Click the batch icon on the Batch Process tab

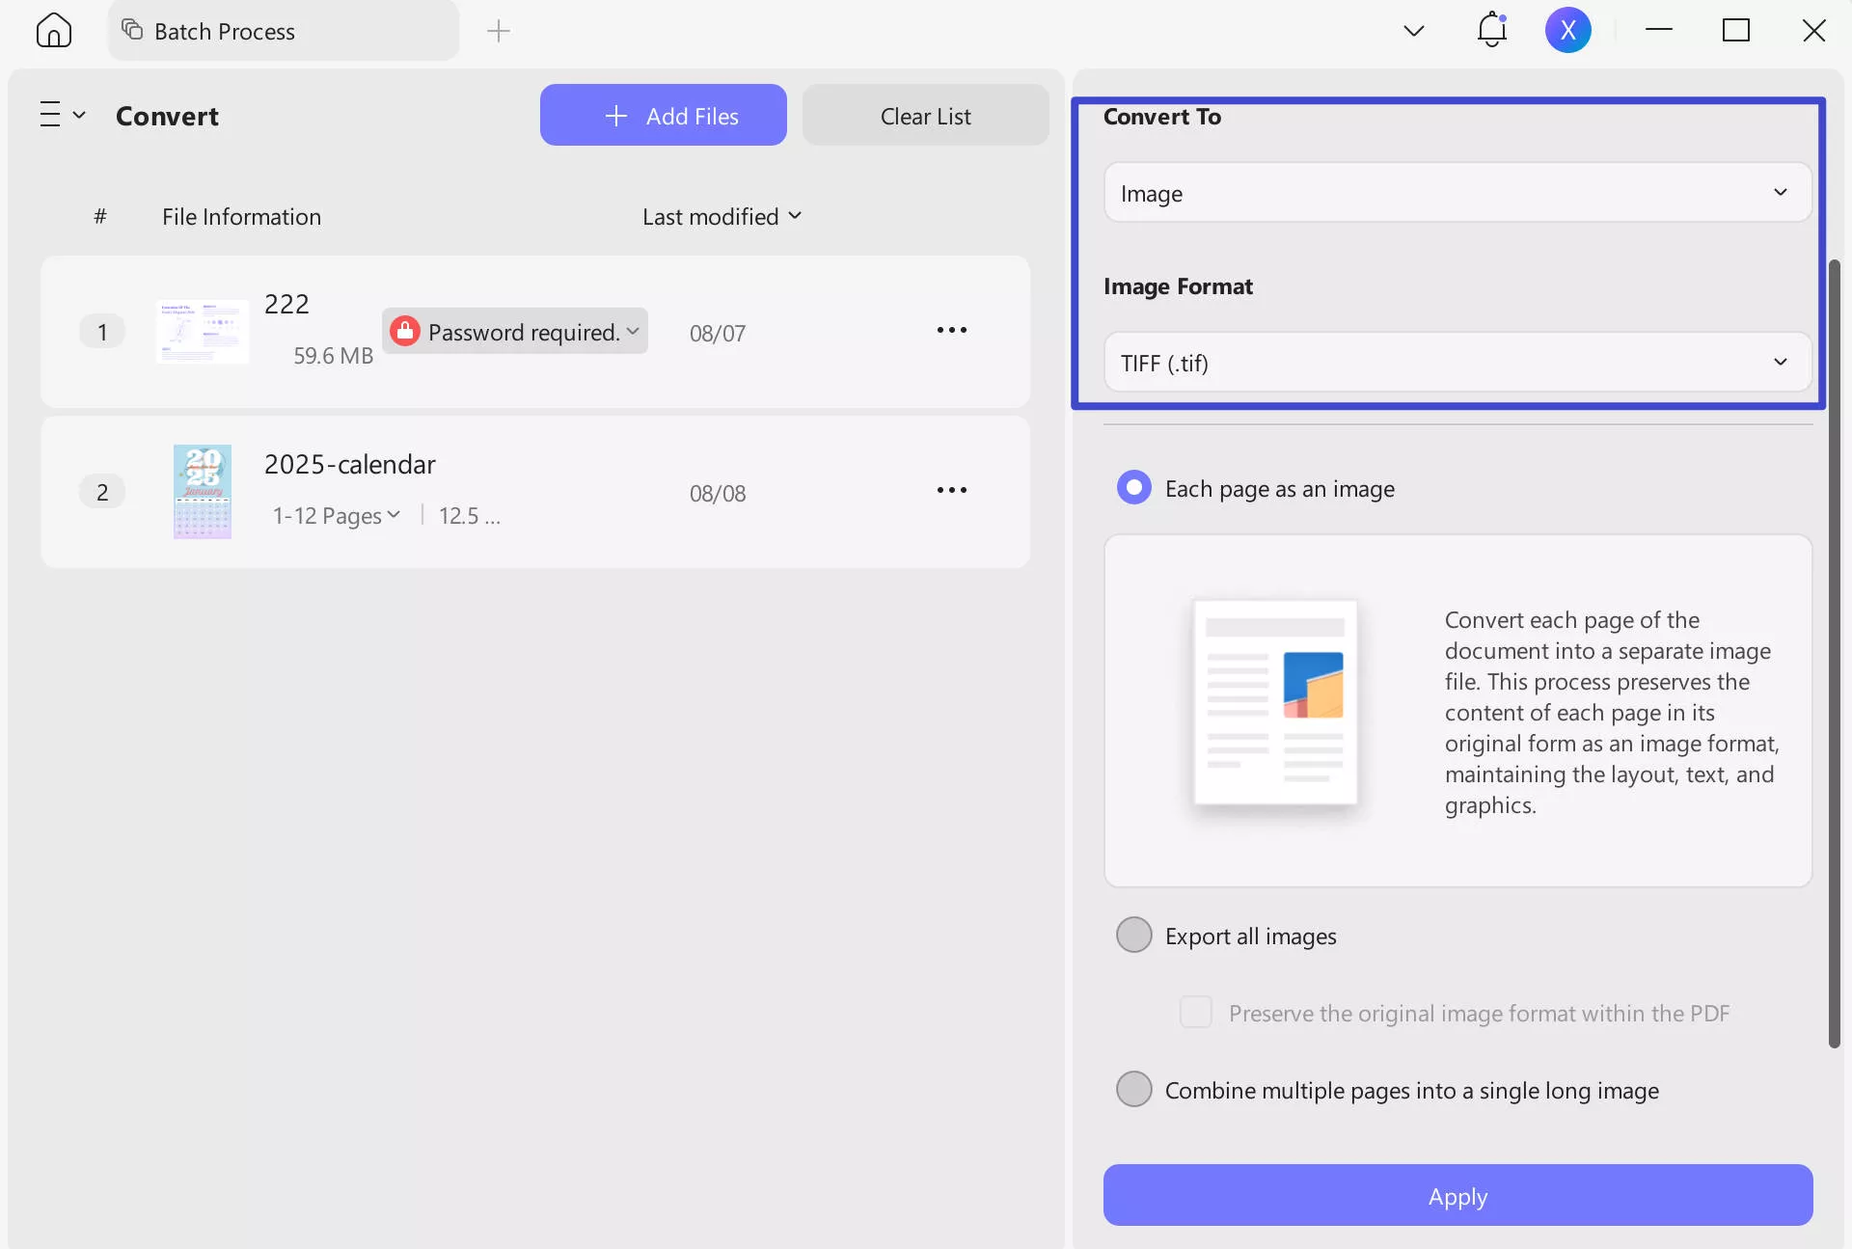click(x=131, y=30)
